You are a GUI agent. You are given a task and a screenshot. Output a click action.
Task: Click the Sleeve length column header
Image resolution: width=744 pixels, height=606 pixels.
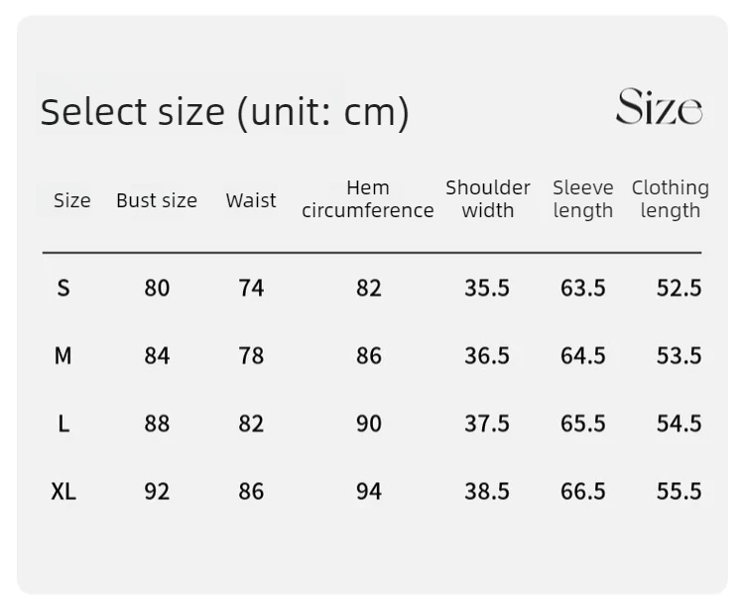pos(583,199)
